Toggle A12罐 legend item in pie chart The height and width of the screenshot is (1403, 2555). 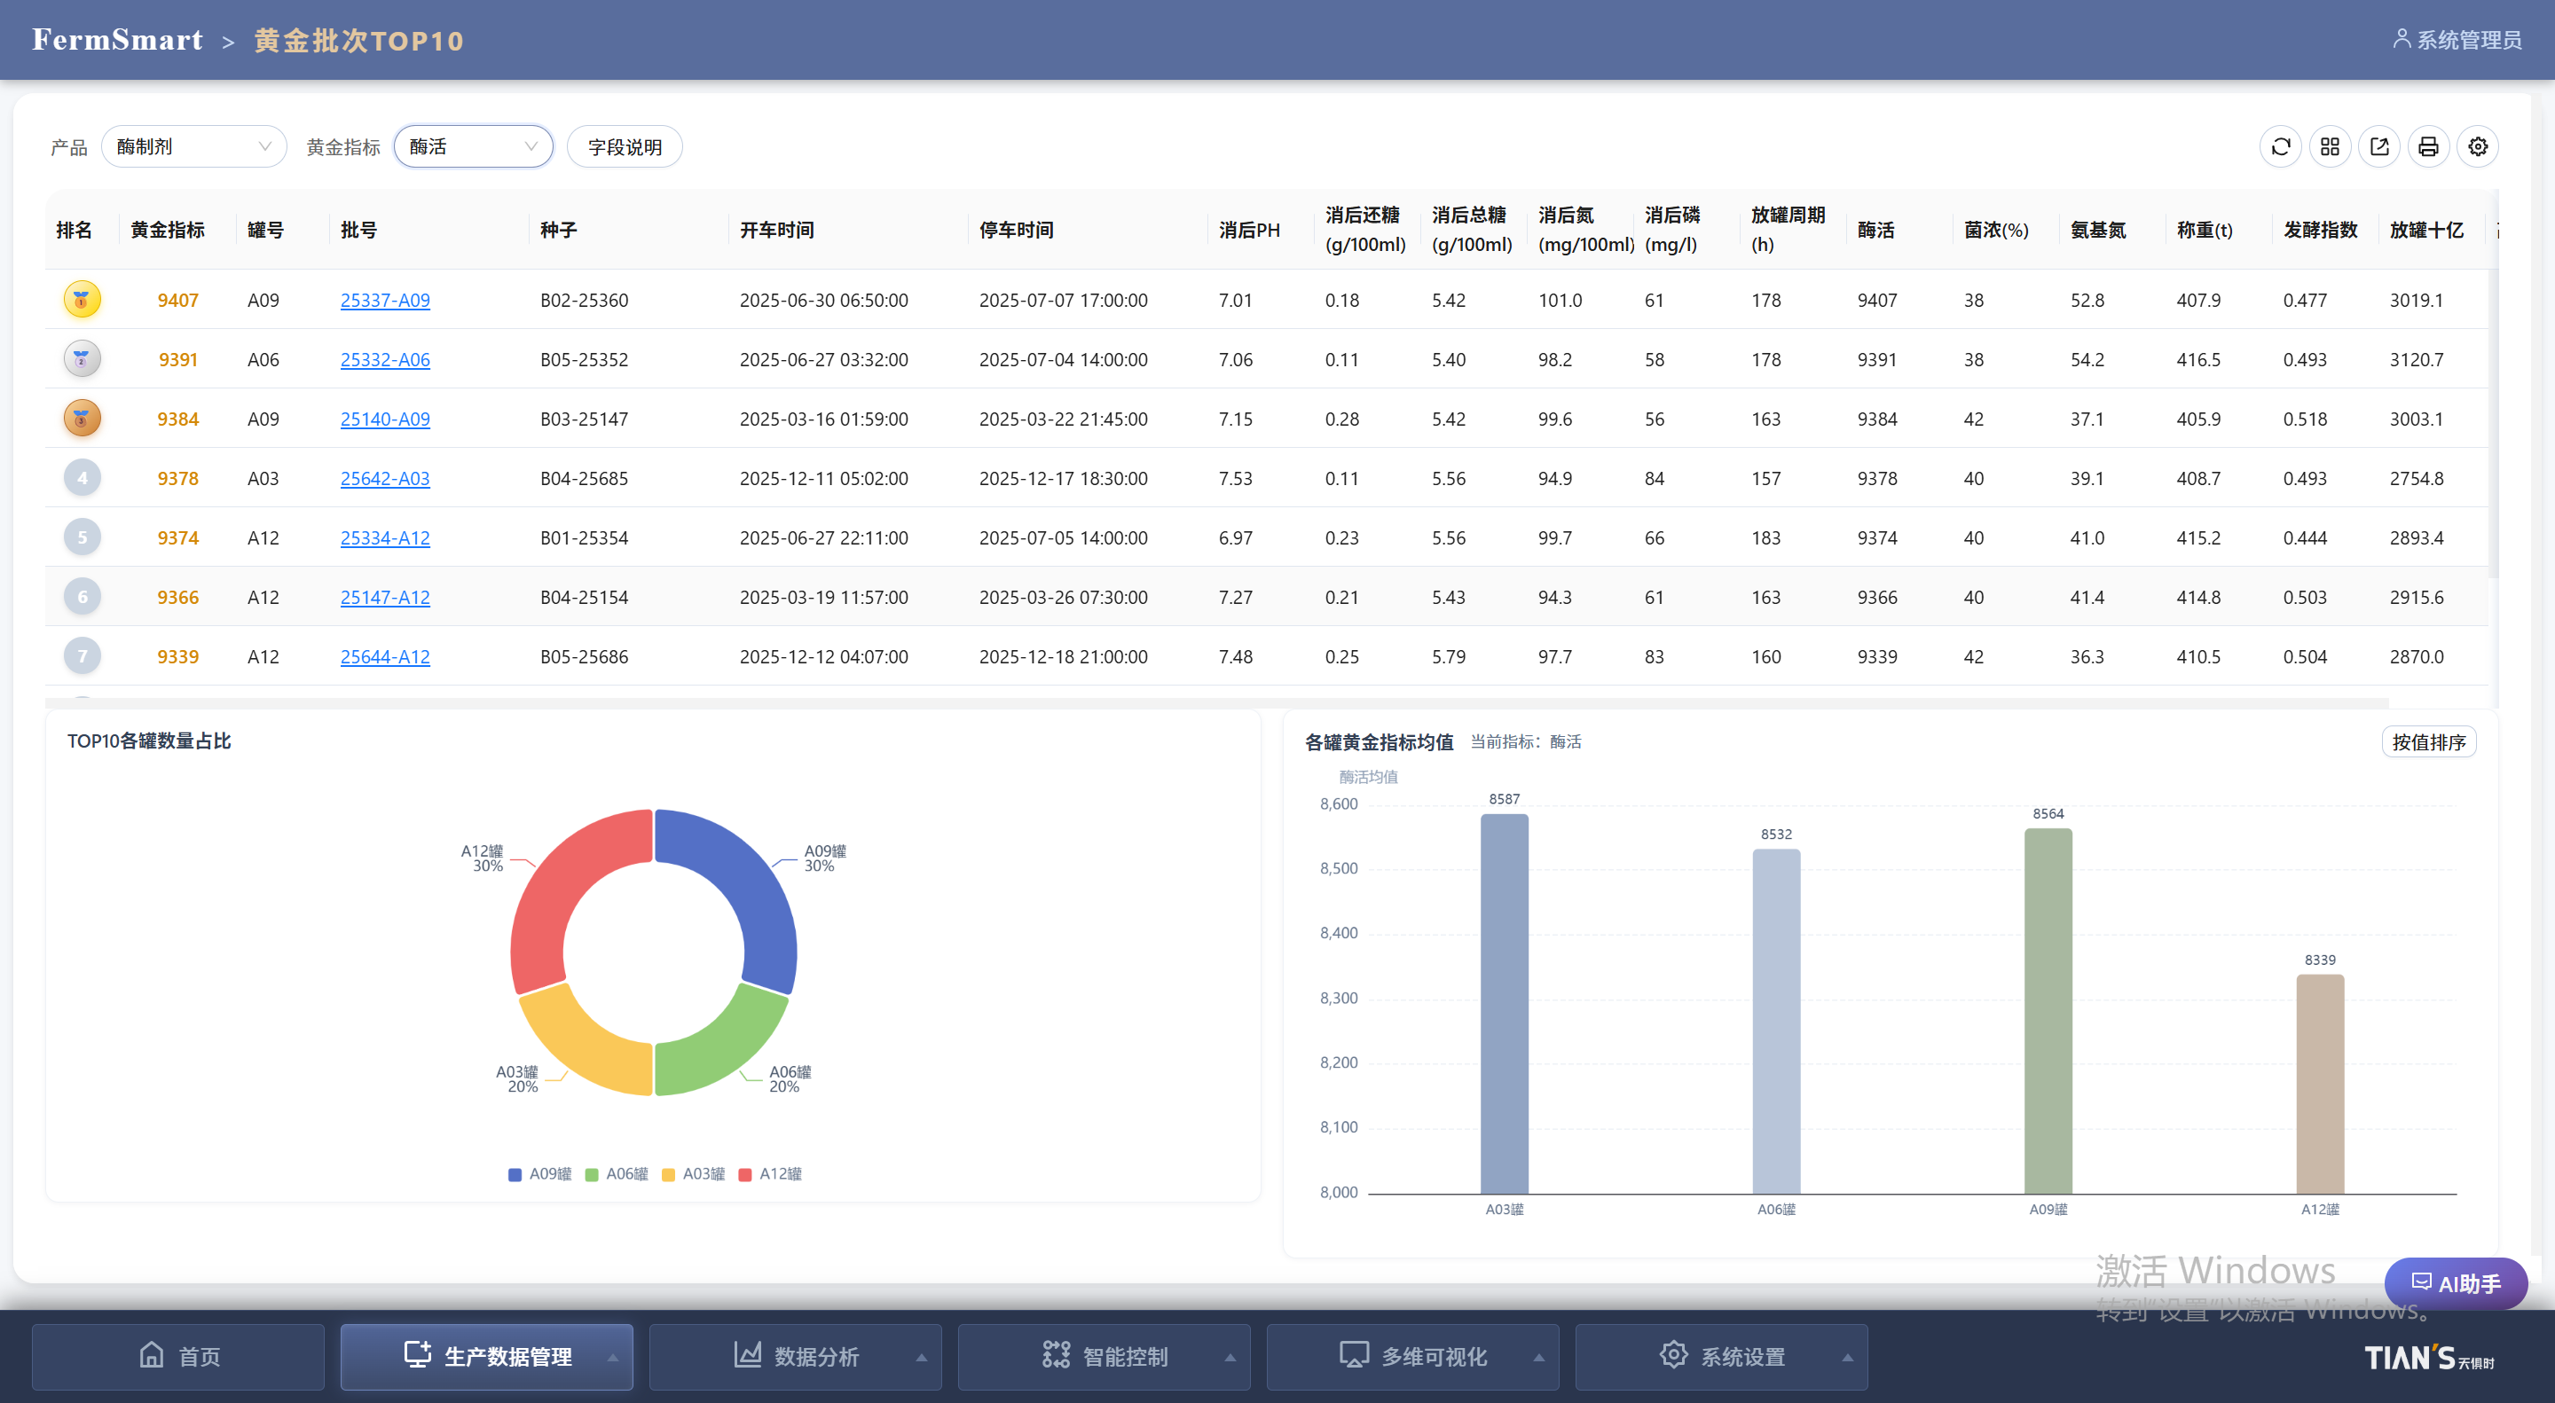tap(770, 1174)
